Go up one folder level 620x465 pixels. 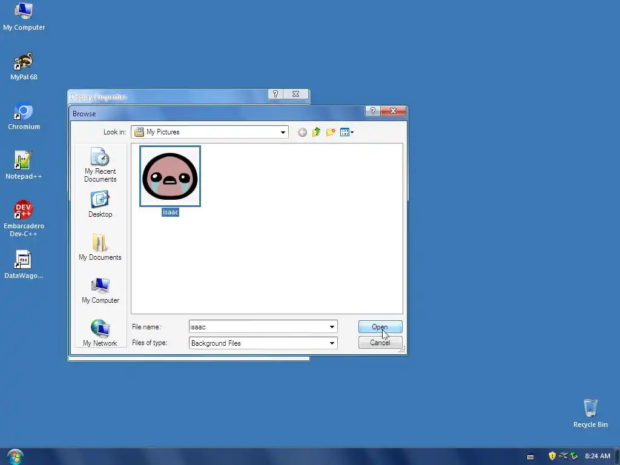[x=316, y=132]
